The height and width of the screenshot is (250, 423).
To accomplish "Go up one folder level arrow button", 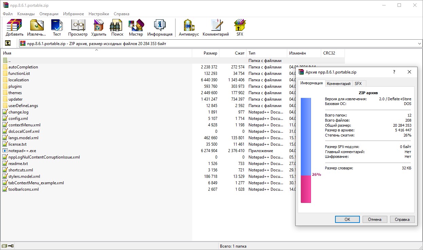I will pos(8,43).
